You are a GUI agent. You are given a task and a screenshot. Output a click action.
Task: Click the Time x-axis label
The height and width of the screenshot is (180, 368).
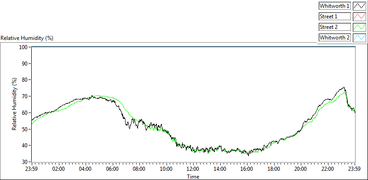[193, 176]
